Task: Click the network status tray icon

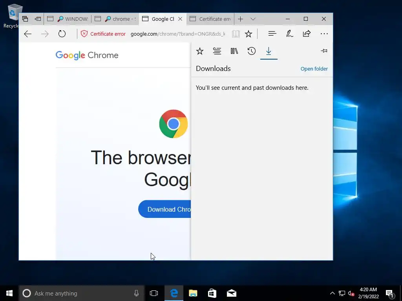Action: (x=342, y=293)
